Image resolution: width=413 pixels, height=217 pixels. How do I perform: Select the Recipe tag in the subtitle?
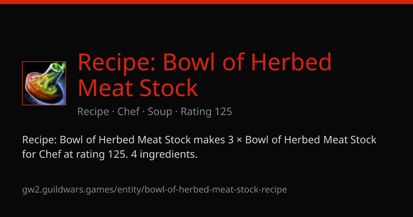tap(93, 112)
